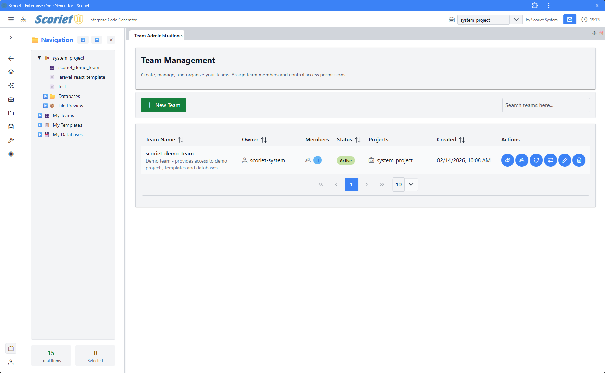Click the New Team button
This screenshot has height=373, width=605.
point(163,105)
